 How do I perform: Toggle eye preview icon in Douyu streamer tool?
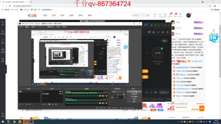pyautogui.click(x=151, y=92)
